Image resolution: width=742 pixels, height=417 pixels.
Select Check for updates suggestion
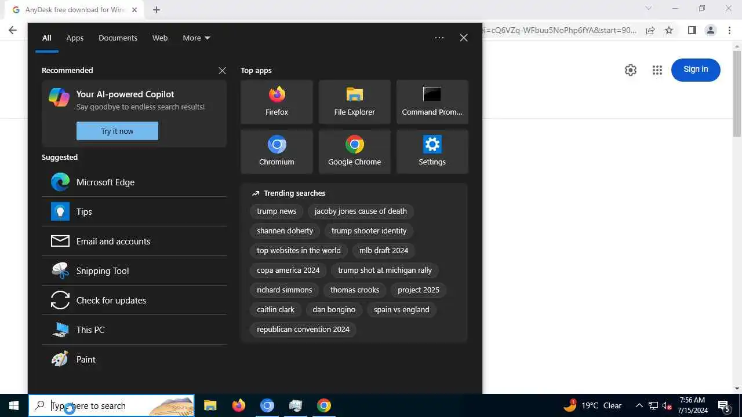[134, 300]
